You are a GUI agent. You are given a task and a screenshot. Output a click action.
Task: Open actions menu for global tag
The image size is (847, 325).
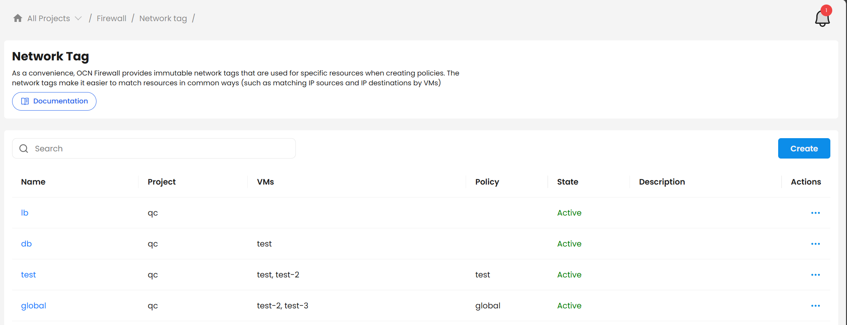pos(815,306)
